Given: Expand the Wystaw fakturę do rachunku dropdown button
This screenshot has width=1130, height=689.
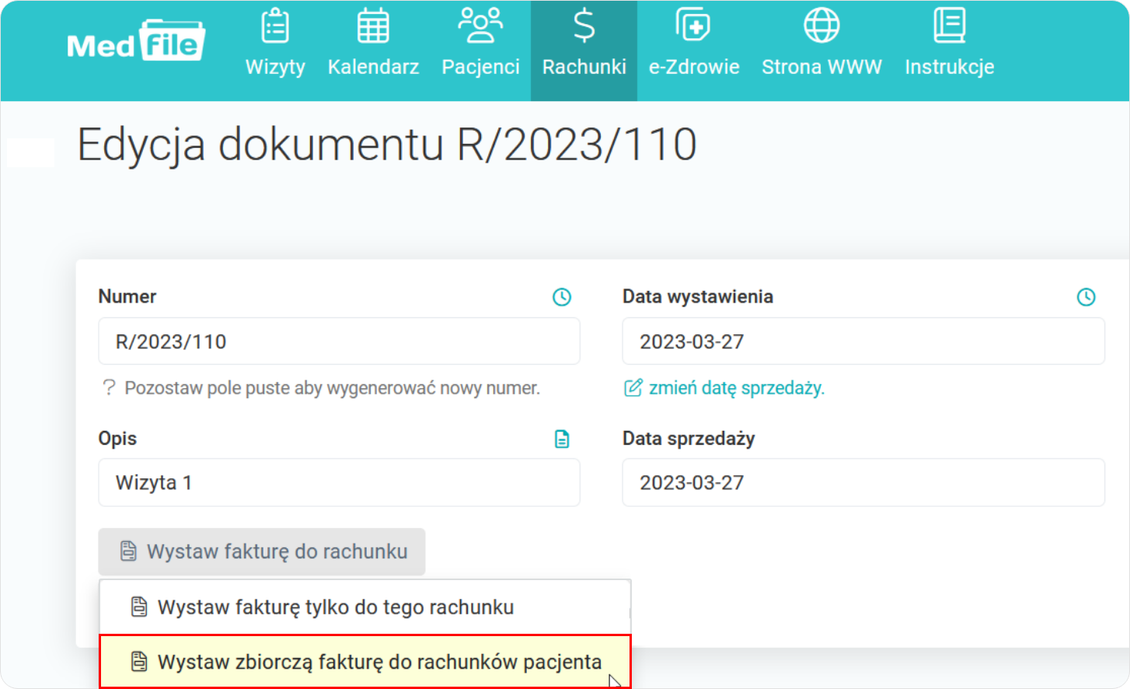Looking at the screenshot, I should [x=262, y=551].
